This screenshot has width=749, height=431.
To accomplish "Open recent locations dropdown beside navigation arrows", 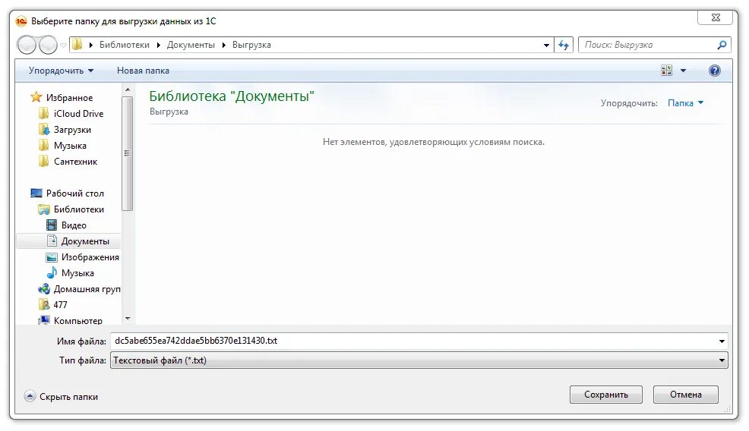I will 63,46.
